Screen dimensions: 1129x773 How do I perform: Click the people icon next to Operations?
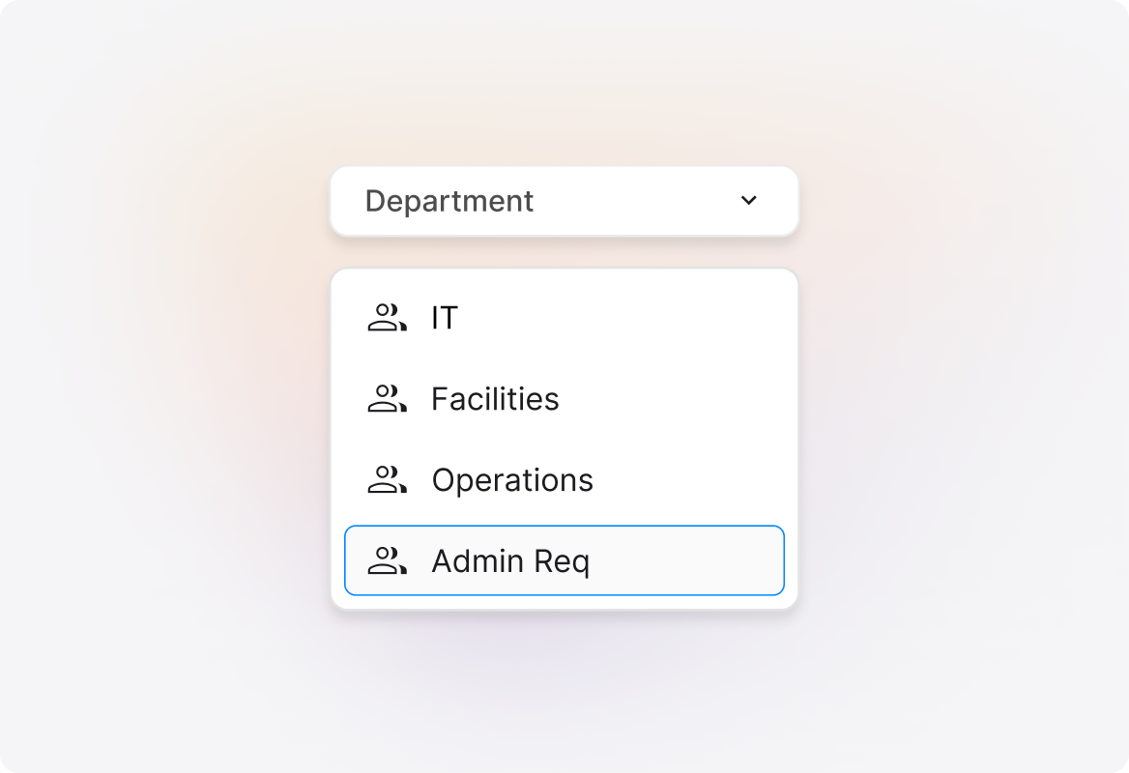point(387,479)
